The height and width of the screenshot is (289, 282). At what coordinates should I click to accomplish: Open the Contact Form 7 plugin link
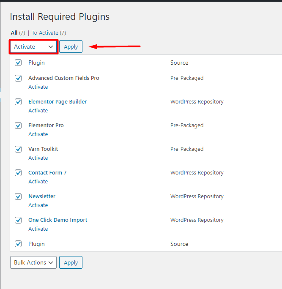click(x=47, y=173)
